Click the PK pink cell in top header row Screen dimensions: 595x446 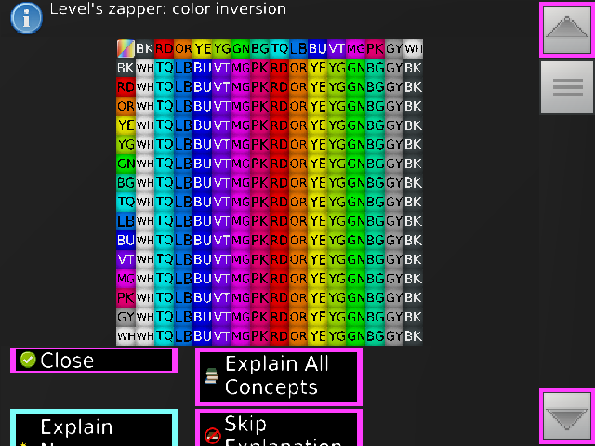click(x=375, y=48)
